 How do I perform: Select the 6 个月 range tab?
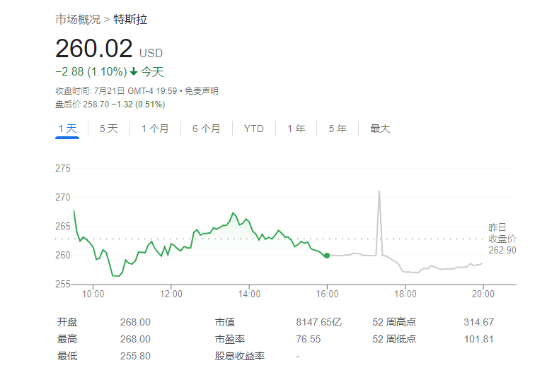pos(206,129)
